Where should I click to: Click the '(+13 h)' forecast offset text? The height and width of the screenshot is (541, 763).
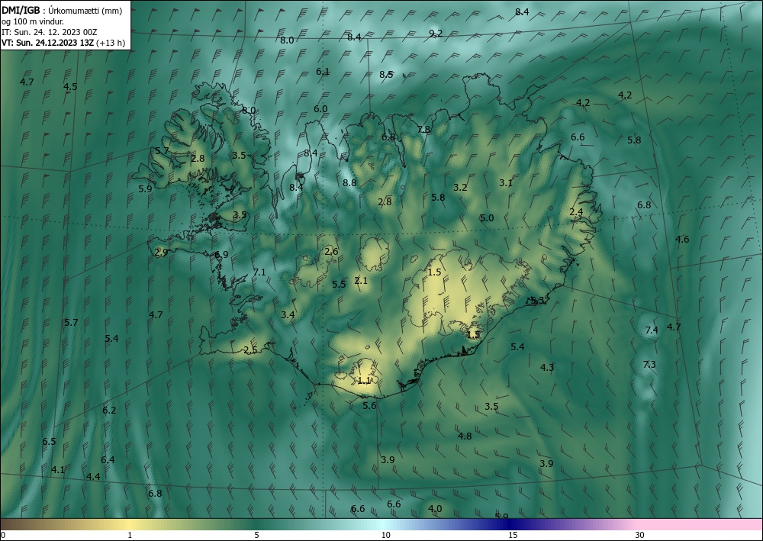pyautogui.click(x=111, y=43)
